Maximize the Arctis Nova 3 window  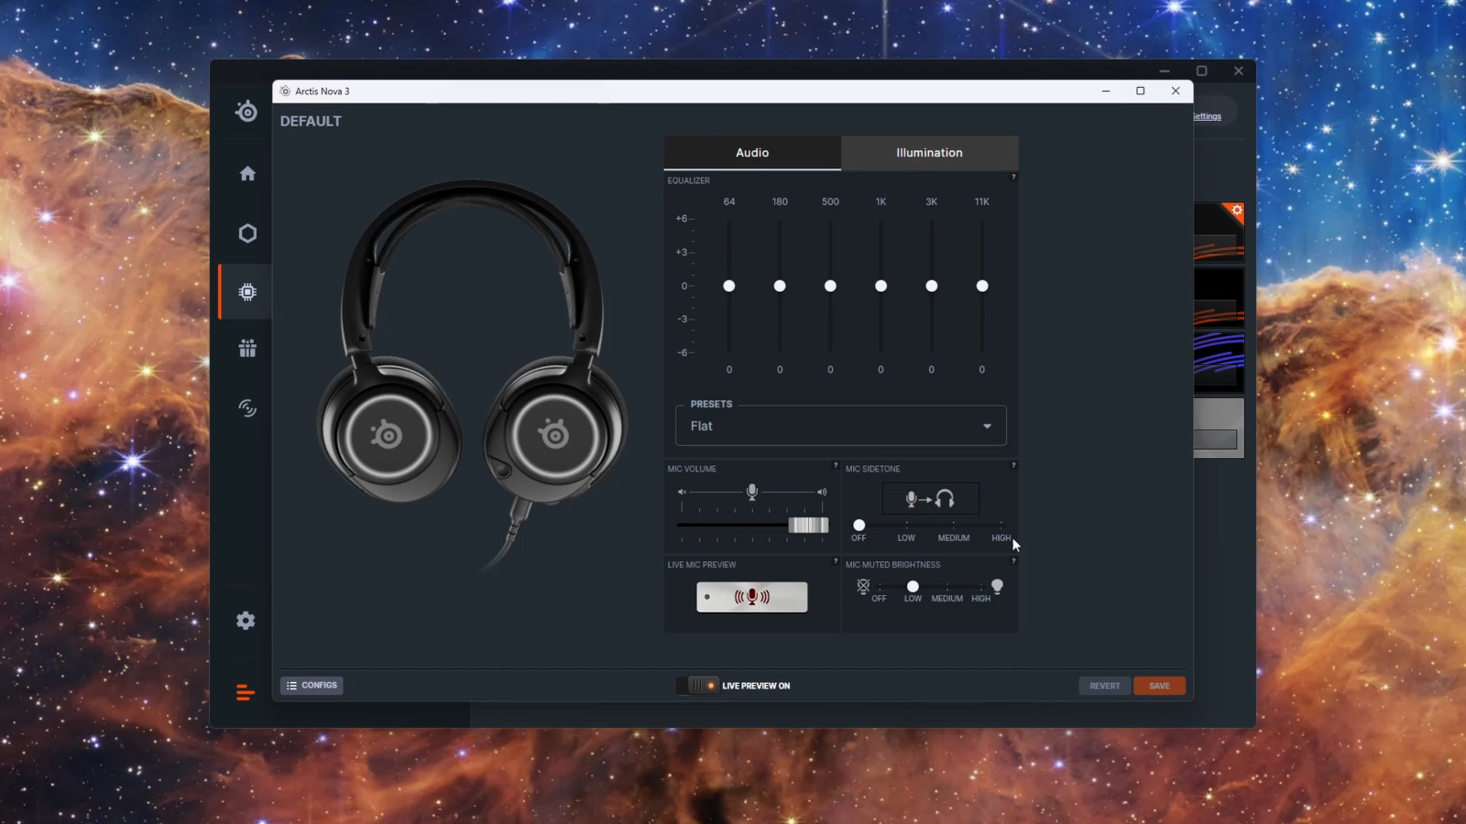(1141, 91)
